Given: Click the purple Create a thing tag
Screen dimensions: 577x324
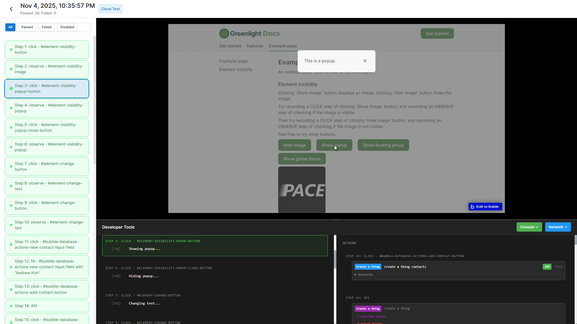Looking at the screenshot, I should (368, 309).
